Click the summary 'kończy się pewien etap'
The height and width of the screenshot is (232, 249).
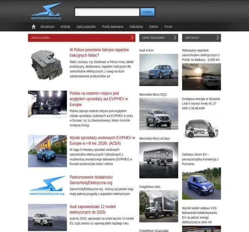[x=102, y=191]
